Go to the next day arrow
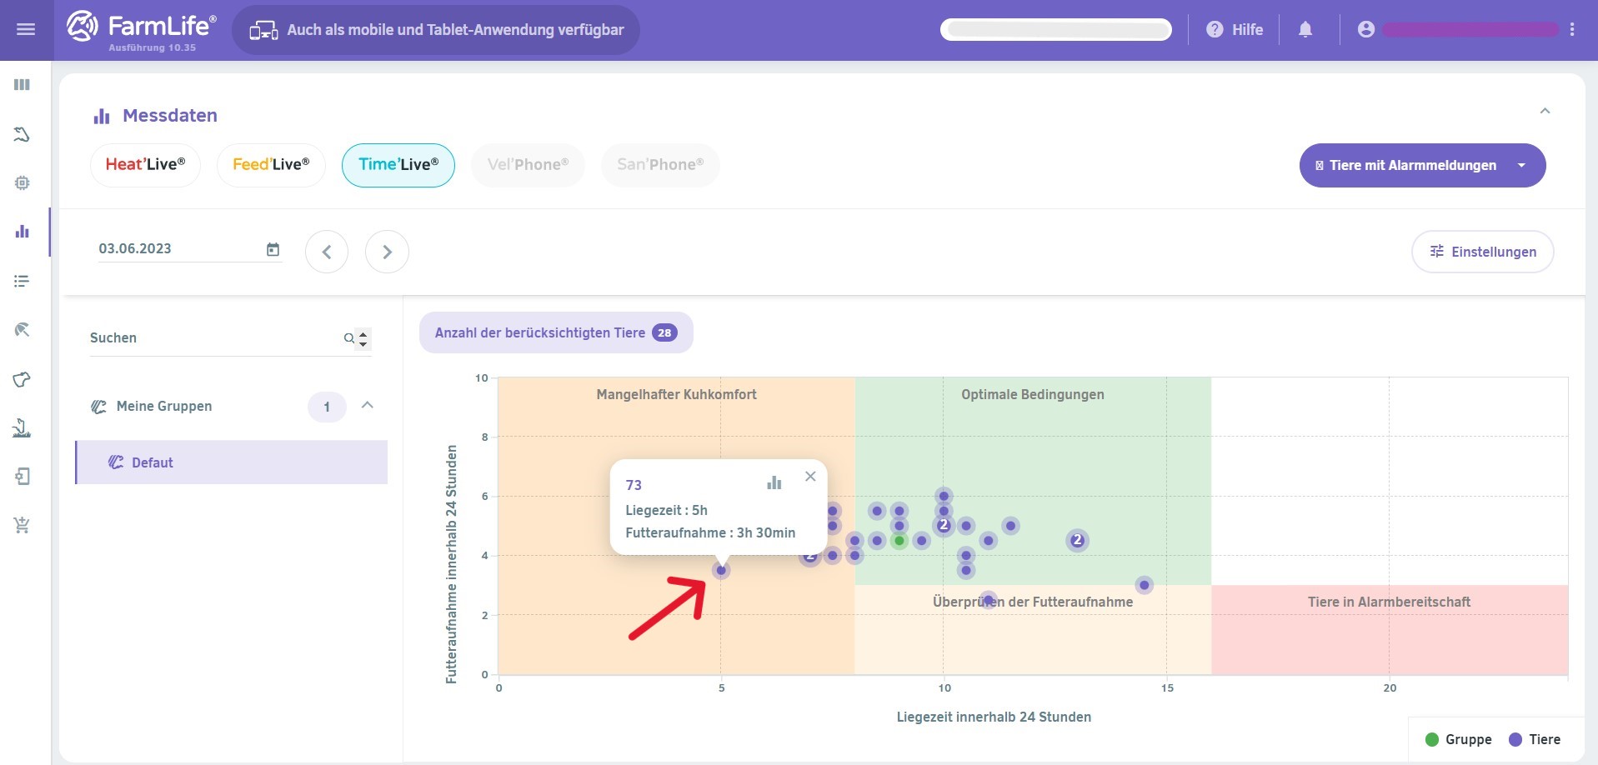This screenshot has height=765, width=1598. pos(387,252)
